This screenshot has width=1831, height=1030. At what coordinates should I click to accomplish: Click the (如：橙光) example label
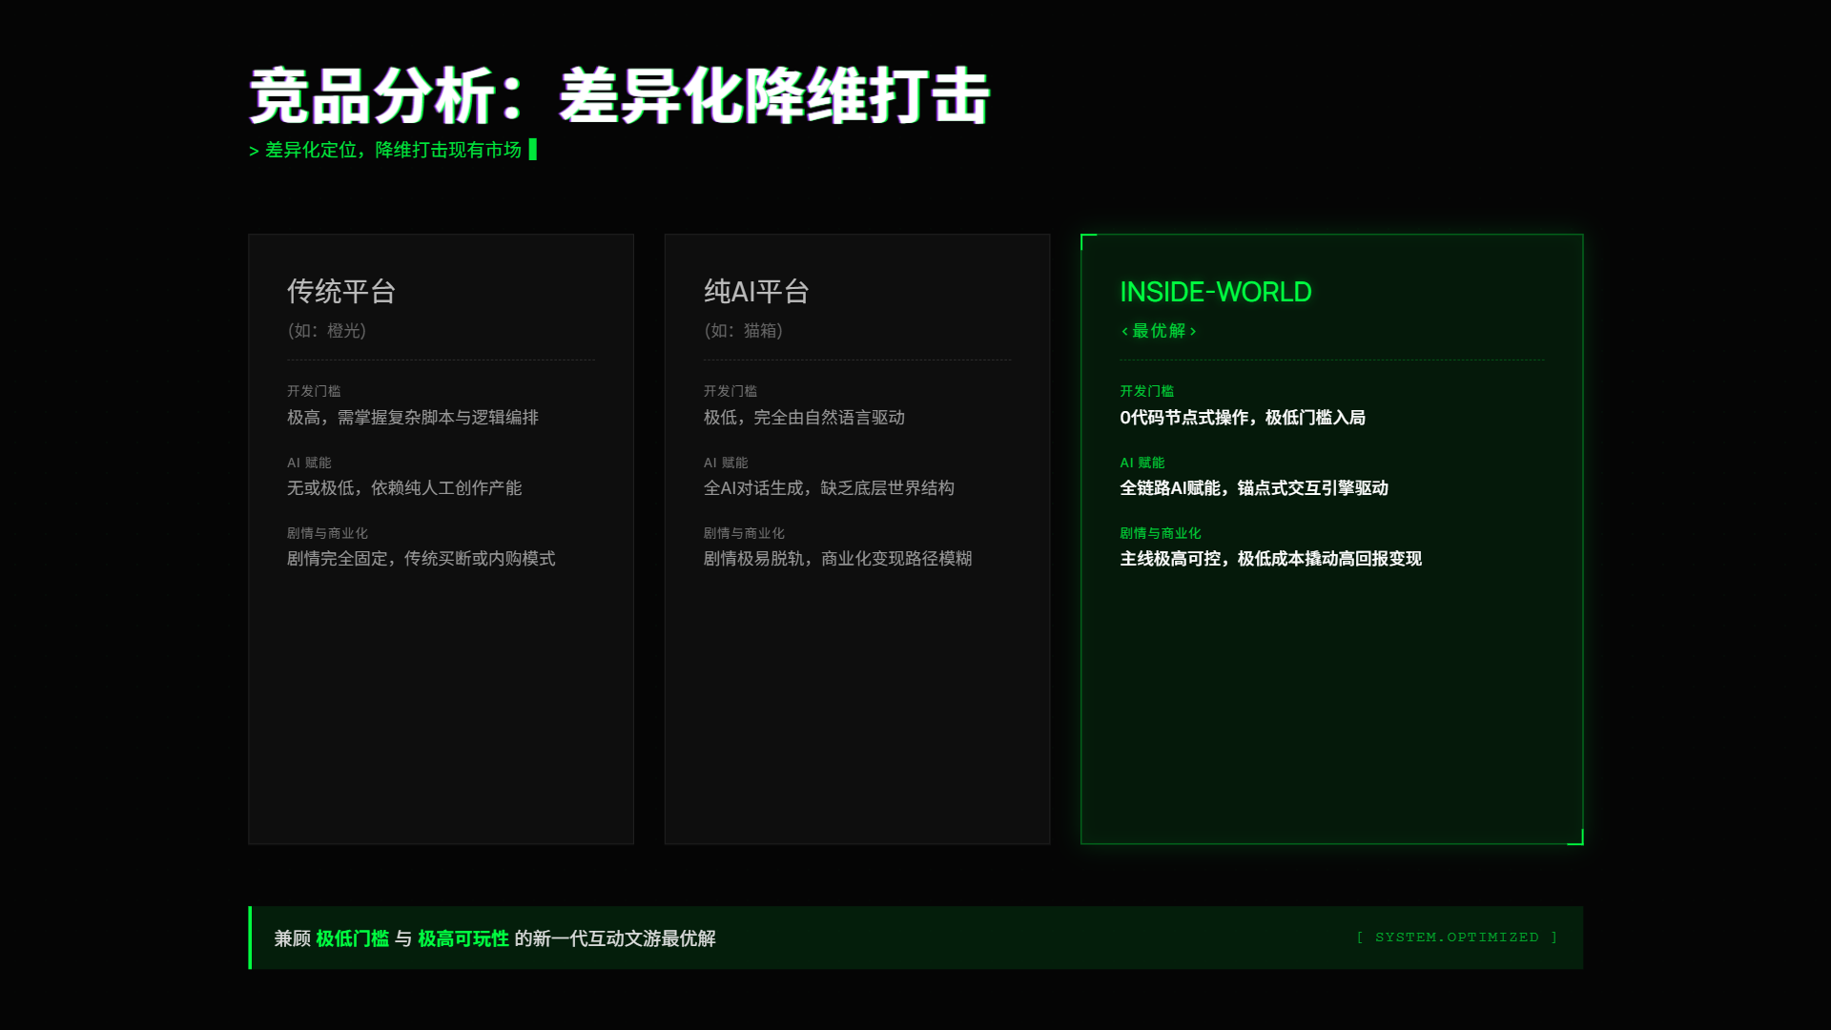pyautogui.click(x=326, y=331)
